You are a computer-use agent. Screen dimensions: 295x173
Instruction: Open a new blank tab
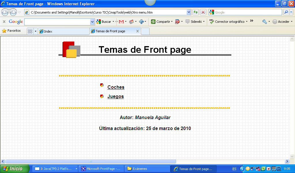pos(145,31)
